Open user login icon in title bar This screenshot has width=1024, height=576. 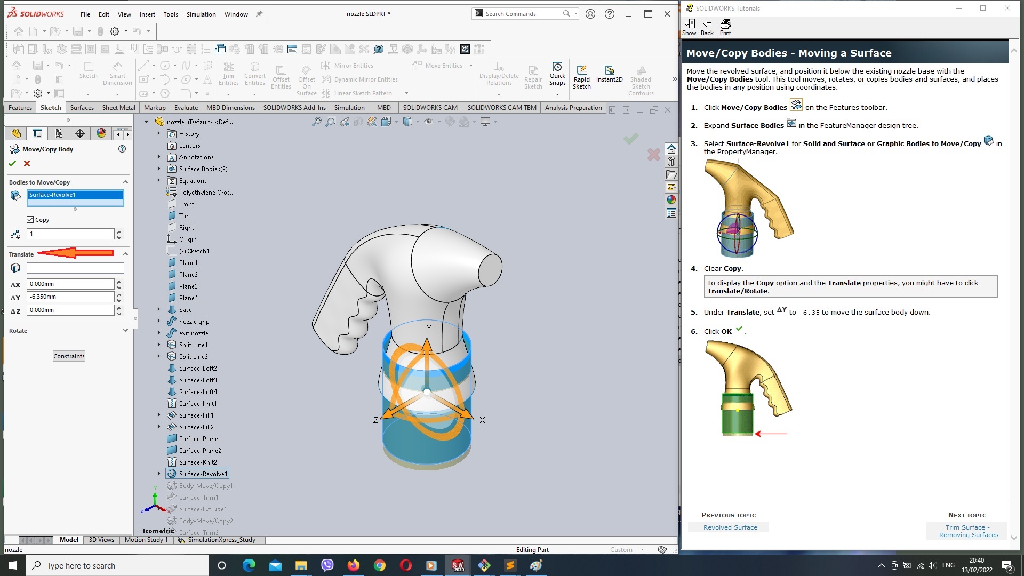tap(590, 14)
